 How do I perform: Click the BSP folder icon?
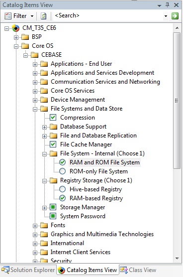click(25, 37)
